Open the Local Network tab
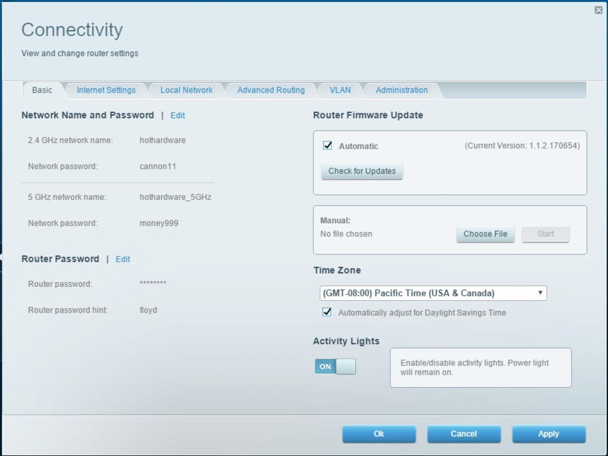This screenshot has height=456, width=608. [187, 90]
